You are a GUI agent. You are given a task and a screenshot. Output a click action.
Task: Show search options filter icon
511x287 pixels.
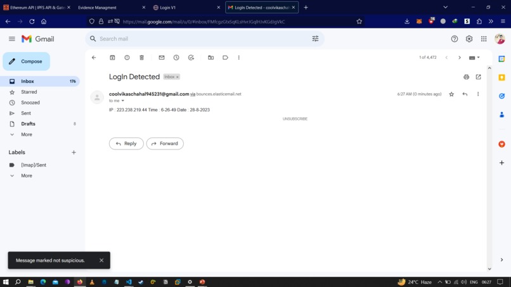click(315, 39)
